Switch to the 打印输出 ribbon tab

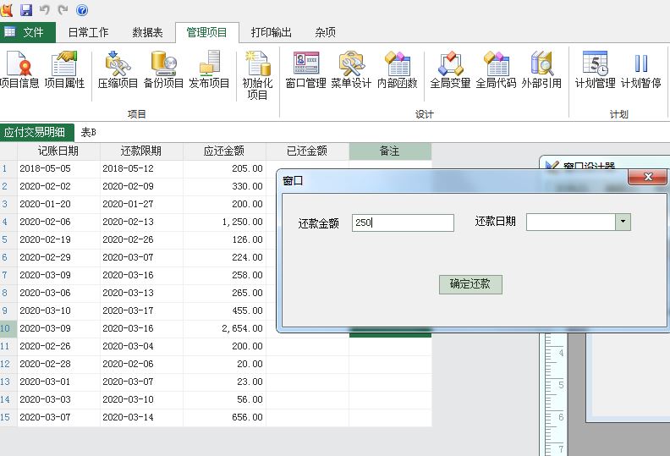272,32
